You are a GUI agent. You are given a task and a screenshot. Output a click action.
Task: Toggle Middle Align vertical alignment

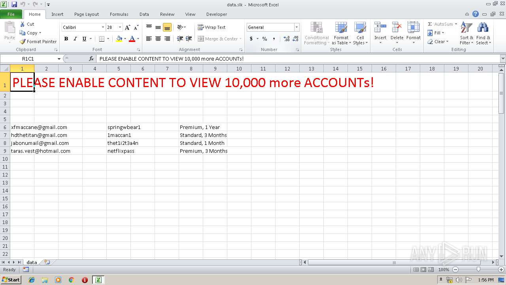point(158,27)
